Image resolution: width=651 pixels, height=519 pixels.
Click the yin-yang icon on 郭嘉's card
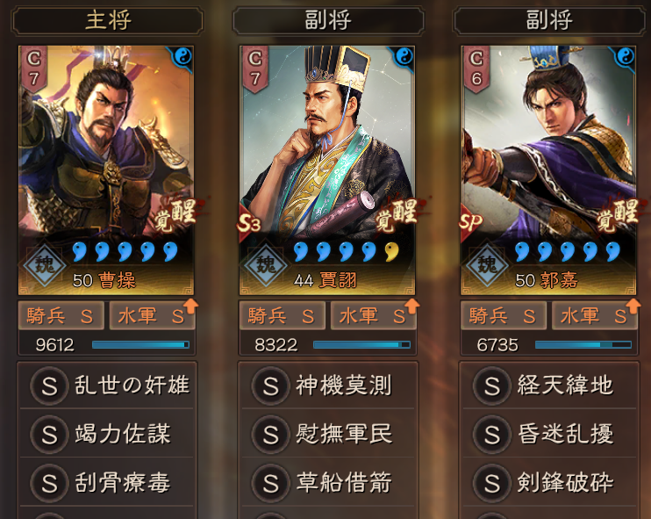click(626, 56)
